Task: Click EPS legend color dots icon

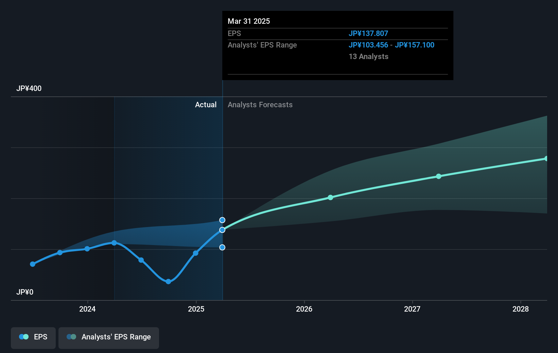Action: (24, 337)
